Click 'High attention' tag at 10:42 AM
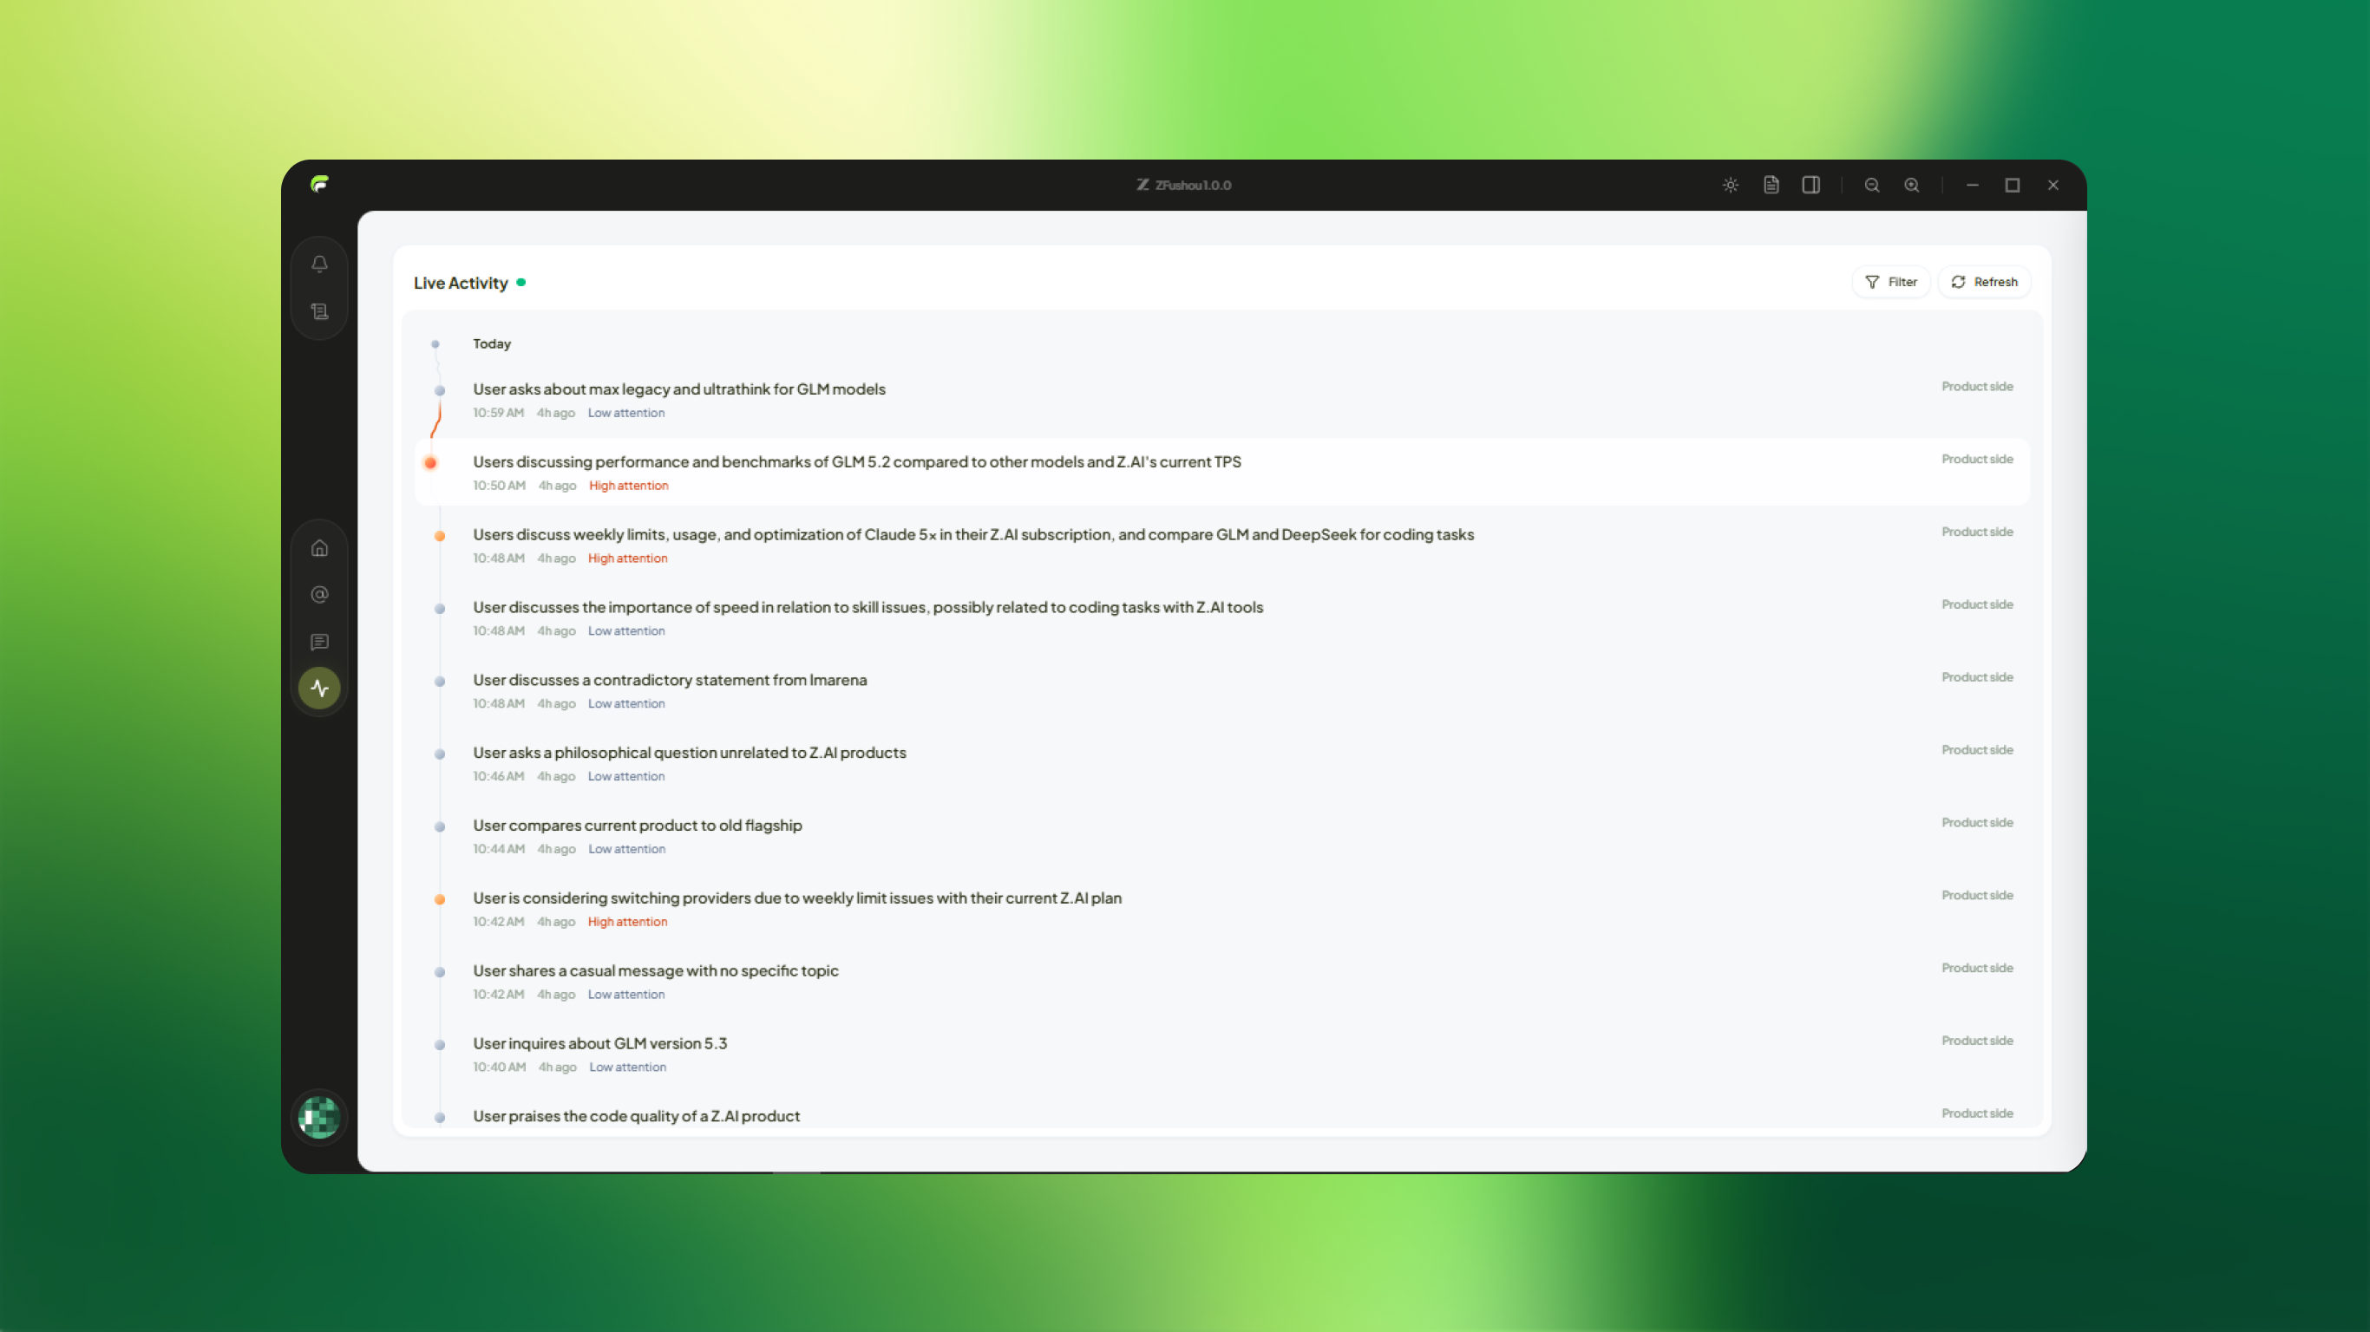The width and height of the screenshot is (2370, 1332). 627,922
